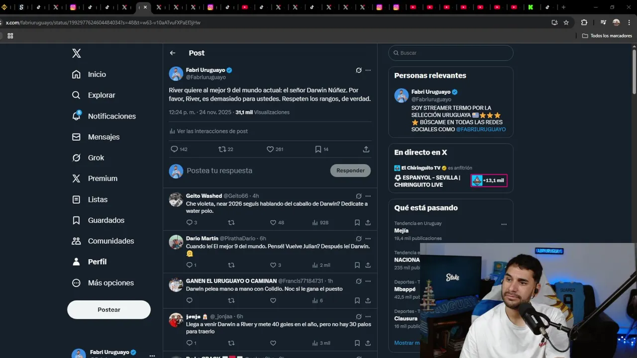The width and height of the screenshot is (637, 358).
Task: Open Chrome menu three dots
Action: click(630, 22)
